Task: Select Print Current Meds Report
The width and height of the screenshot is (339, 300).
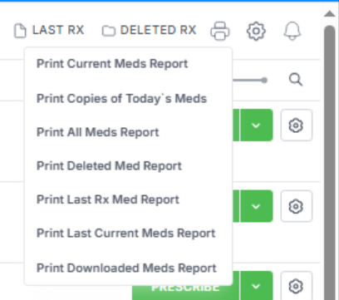Action: (x=112, y=64)
